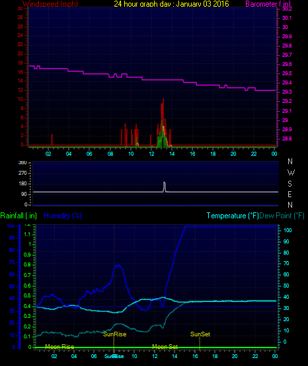Click the SunSet marker on lower graph
This screenshot has height=366, width=308.
click(200, 334)
